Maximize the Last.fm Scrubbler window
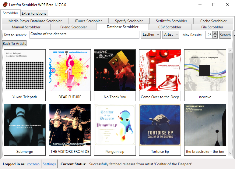235x169 pixels. coord(214,5)
